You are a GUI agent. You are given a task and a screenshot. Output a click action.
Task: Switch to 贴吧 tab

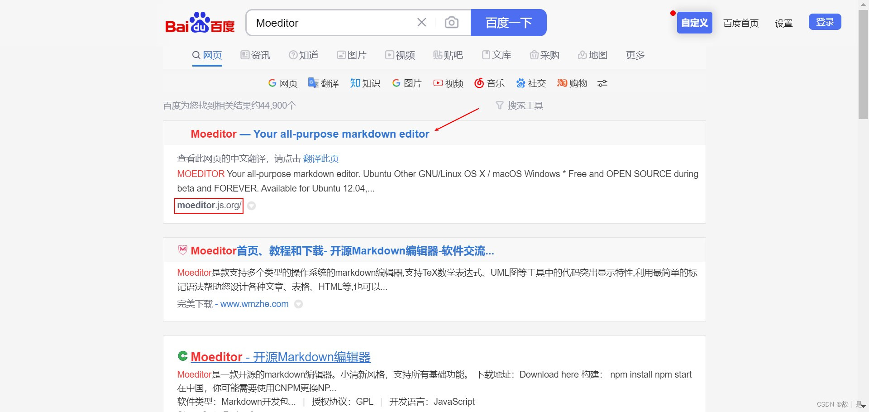(x=448, y=55)
